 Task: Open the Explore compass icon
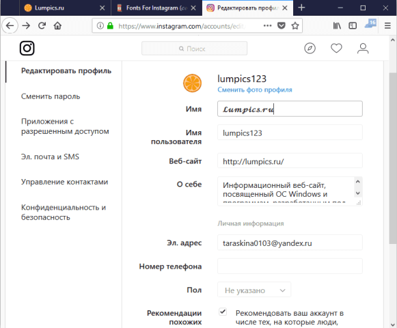click(310, 48)
